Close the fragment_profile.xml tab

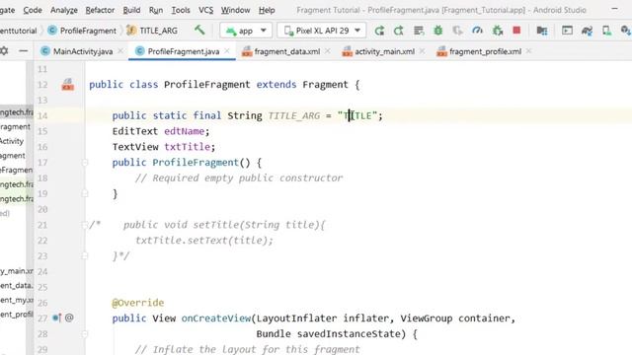(x=528, y=51)
